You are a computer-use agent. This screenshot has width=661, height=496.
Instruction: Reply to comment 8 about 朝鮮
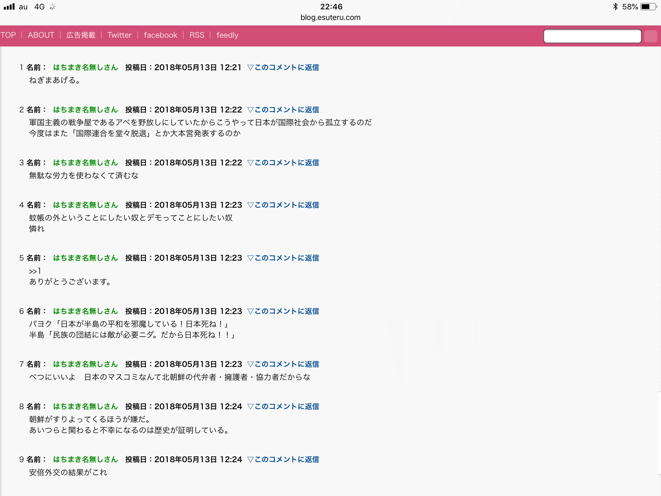[283, 407]
